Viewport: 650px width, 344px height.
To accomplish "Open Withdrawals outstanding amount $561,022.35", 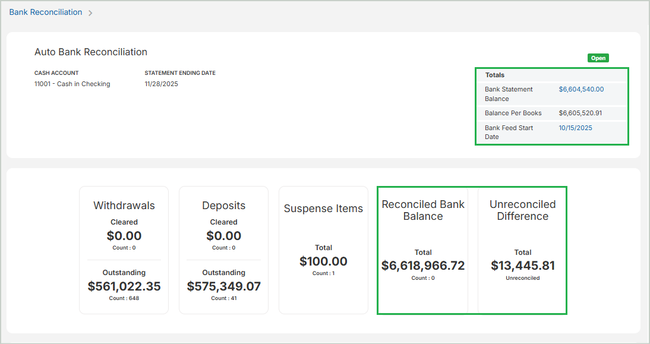I will coord(124,286).
